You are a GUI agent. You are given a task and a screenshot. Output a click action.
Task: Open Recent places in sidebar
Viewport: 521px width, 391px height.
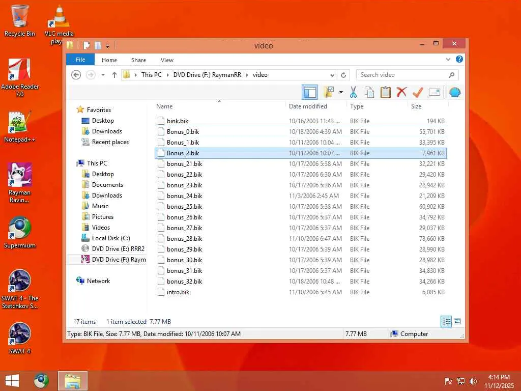(110, 142)
